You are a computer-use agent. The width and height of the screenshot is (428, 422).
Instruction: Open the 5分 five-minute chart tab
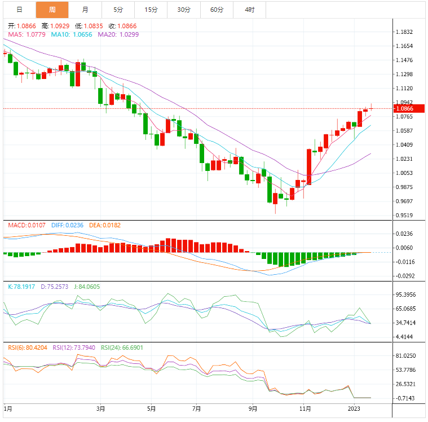click(x=118, y=10)
